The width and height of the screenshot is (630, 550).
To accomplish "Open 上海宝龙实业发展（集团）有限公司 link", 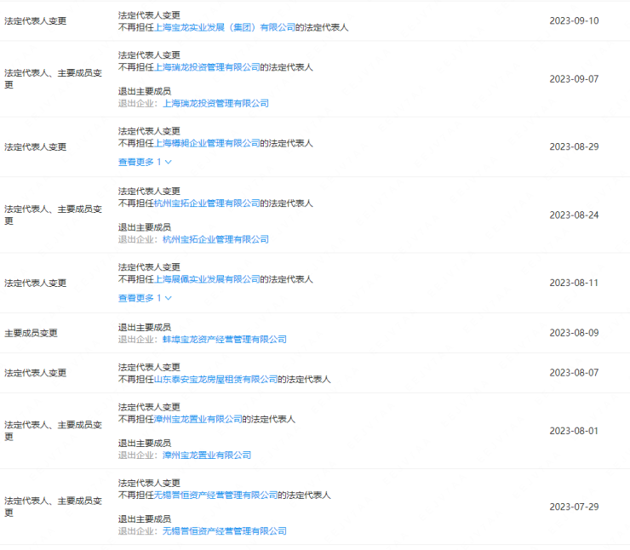I will click(x=225, y=27).
